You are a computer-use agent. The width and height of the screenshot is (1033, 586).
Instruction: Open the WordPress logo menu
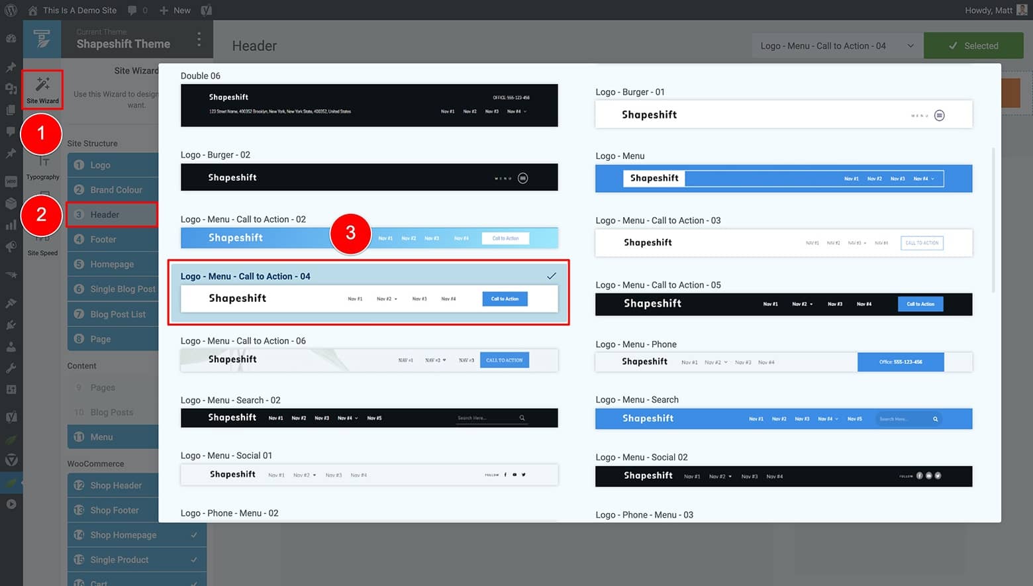(x=11, y=10)
